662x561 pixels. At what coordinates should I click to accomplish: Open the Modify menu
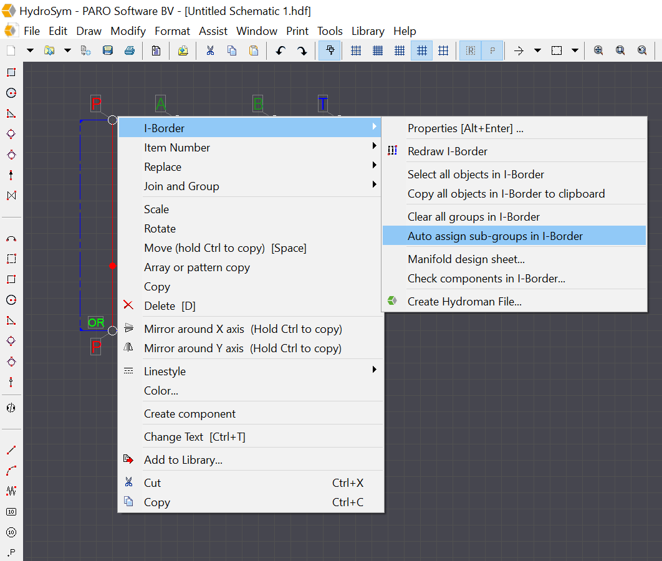coord(128,31)
